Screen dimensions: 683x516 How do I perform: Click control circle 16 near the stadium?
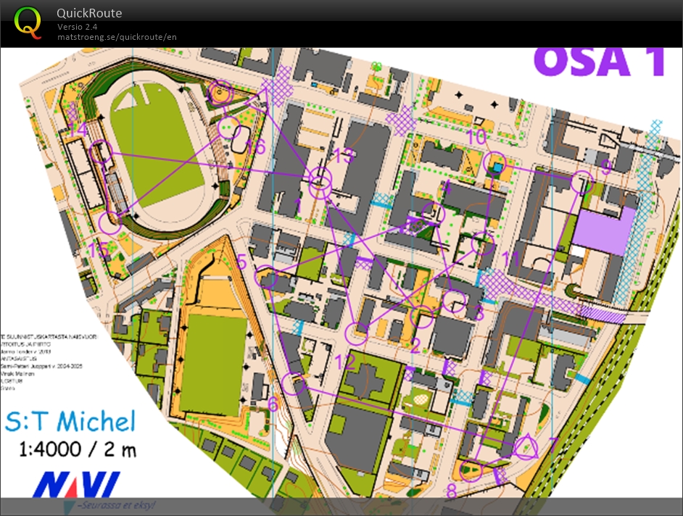(x=229, y=128)
